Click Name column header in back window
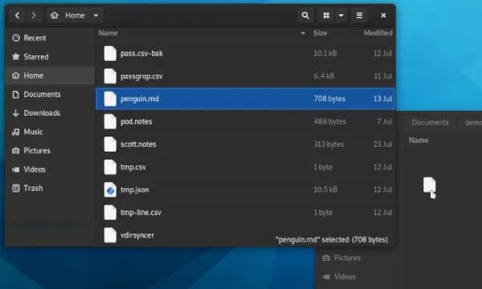This screenshot has width=482, height=289. [x=419, y=140]
